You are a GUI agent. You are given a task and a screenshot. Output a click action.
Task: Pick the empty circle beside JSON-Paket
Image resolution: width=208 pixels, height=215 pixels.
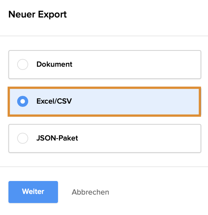[23, 138]
